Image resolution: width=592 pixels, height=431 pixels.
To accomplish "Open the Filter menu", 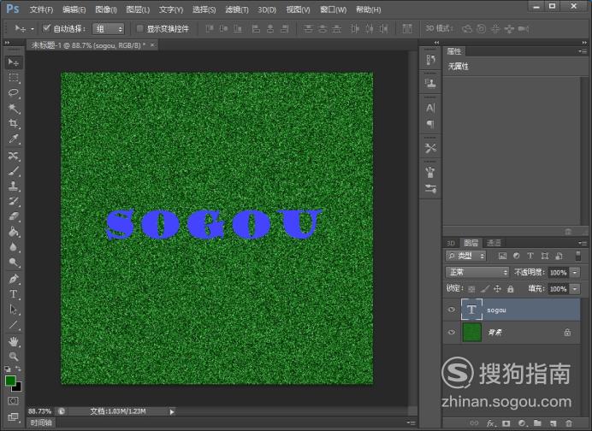I will (x=237, y=9).
